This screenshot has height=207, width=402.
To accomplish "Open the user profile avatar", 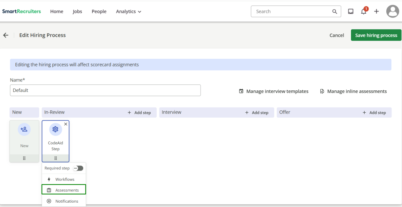I will tap(392, 12).
